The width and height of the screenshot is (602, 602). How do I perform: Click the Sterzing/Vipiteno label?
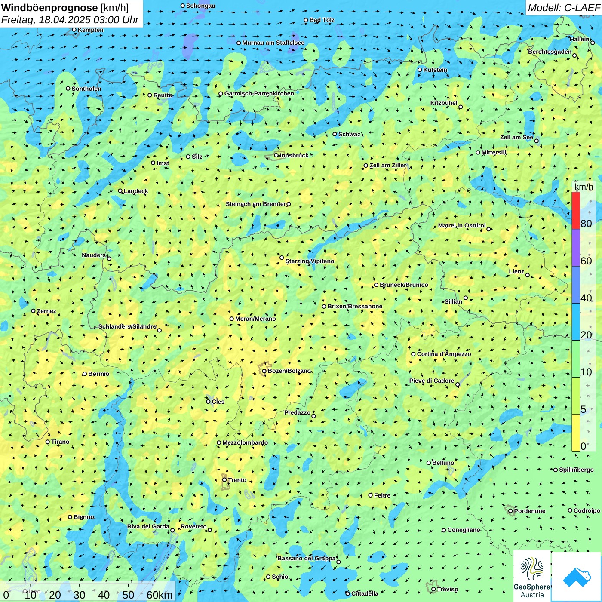[310, 261]
